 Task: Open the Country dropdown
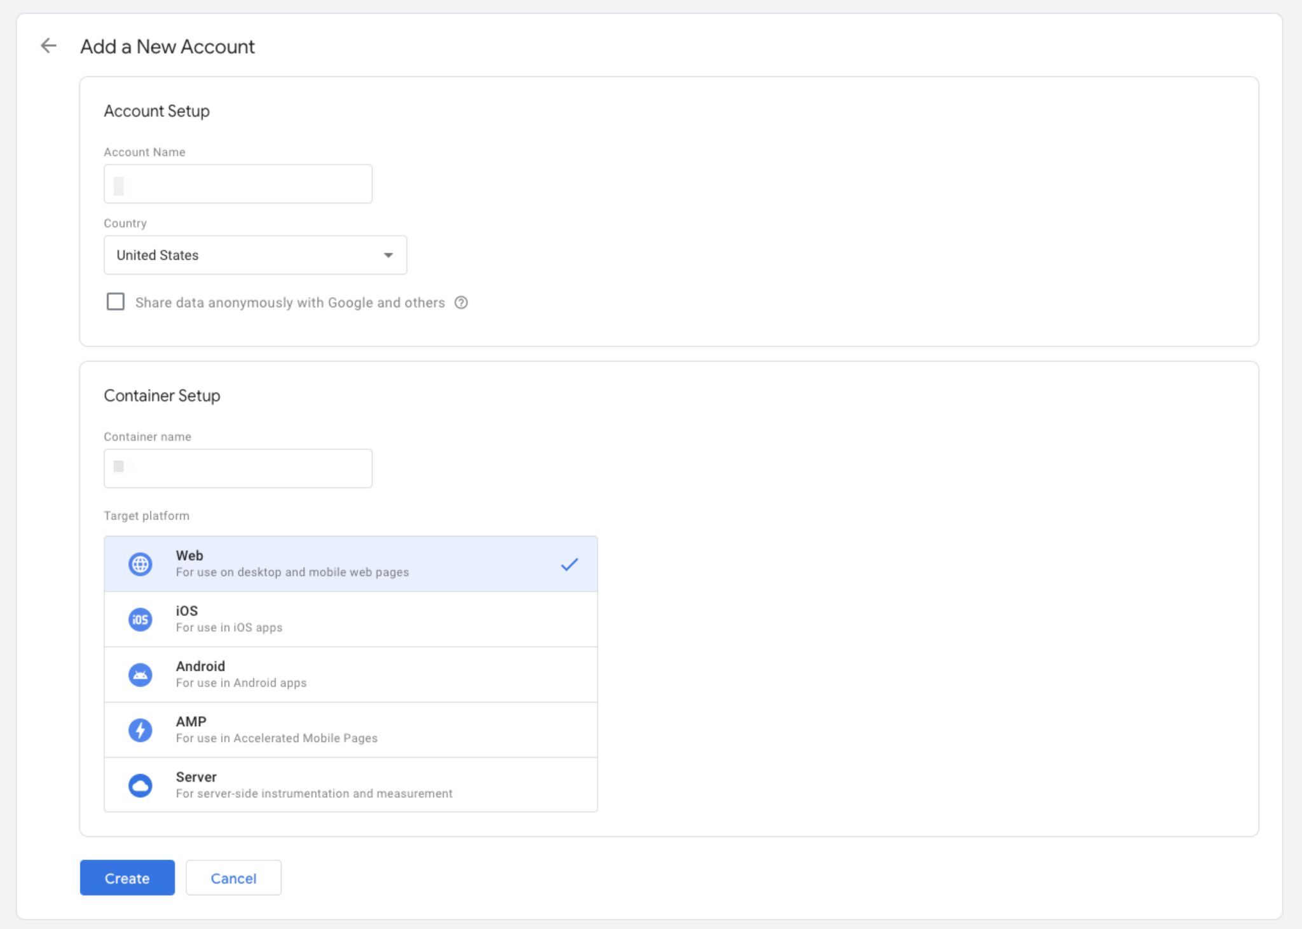point(254,255)
